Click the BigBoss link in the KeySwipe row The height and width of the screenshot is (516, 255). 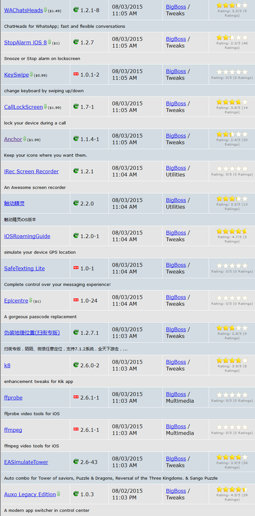(176, 71)
